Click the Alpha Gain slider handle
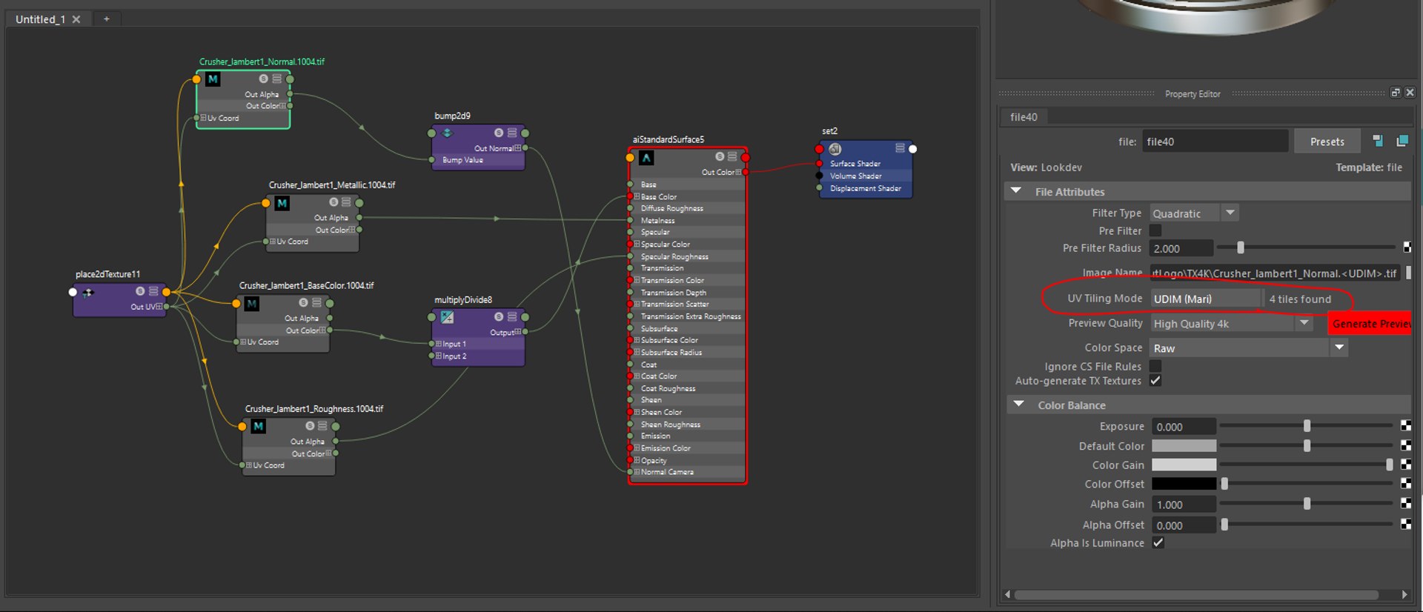The width and height of the screenshot is (1423, 612). [1307, 504]
